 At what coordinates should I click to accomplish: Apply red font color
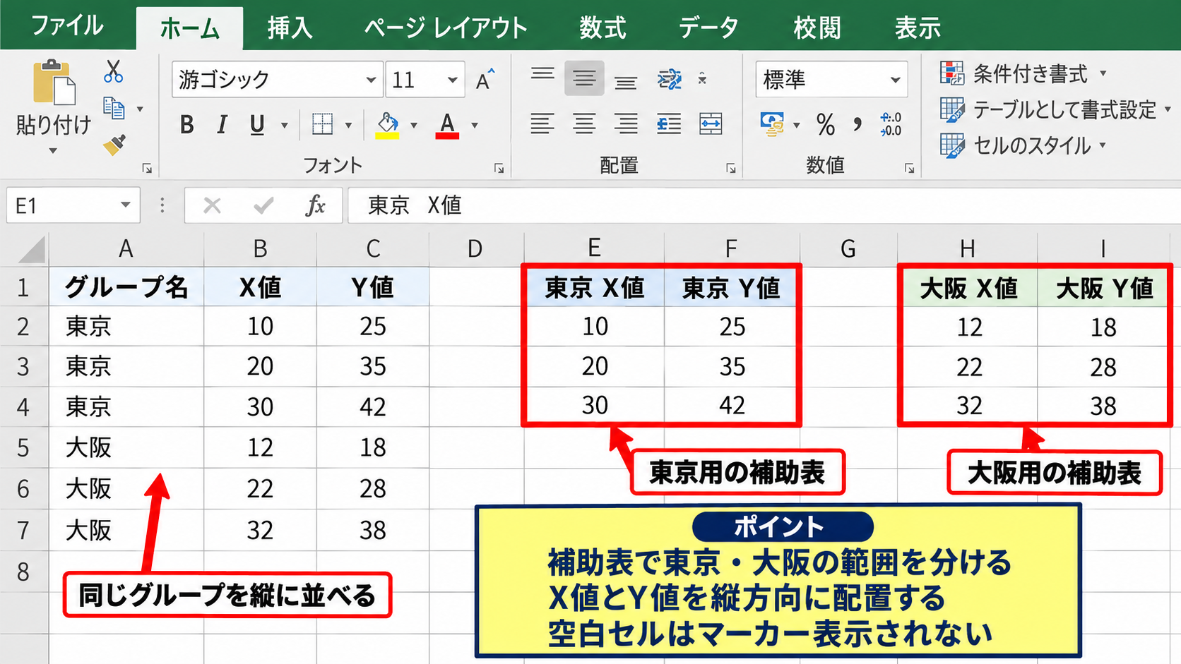tap(447, 126)
